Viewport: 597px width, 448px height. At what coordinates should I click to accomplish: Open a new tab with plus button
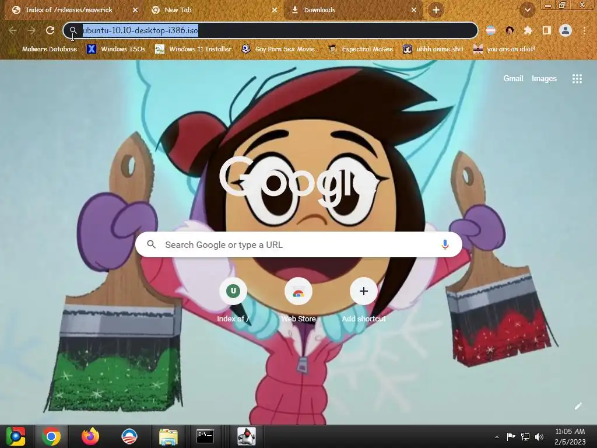[436, 10]
